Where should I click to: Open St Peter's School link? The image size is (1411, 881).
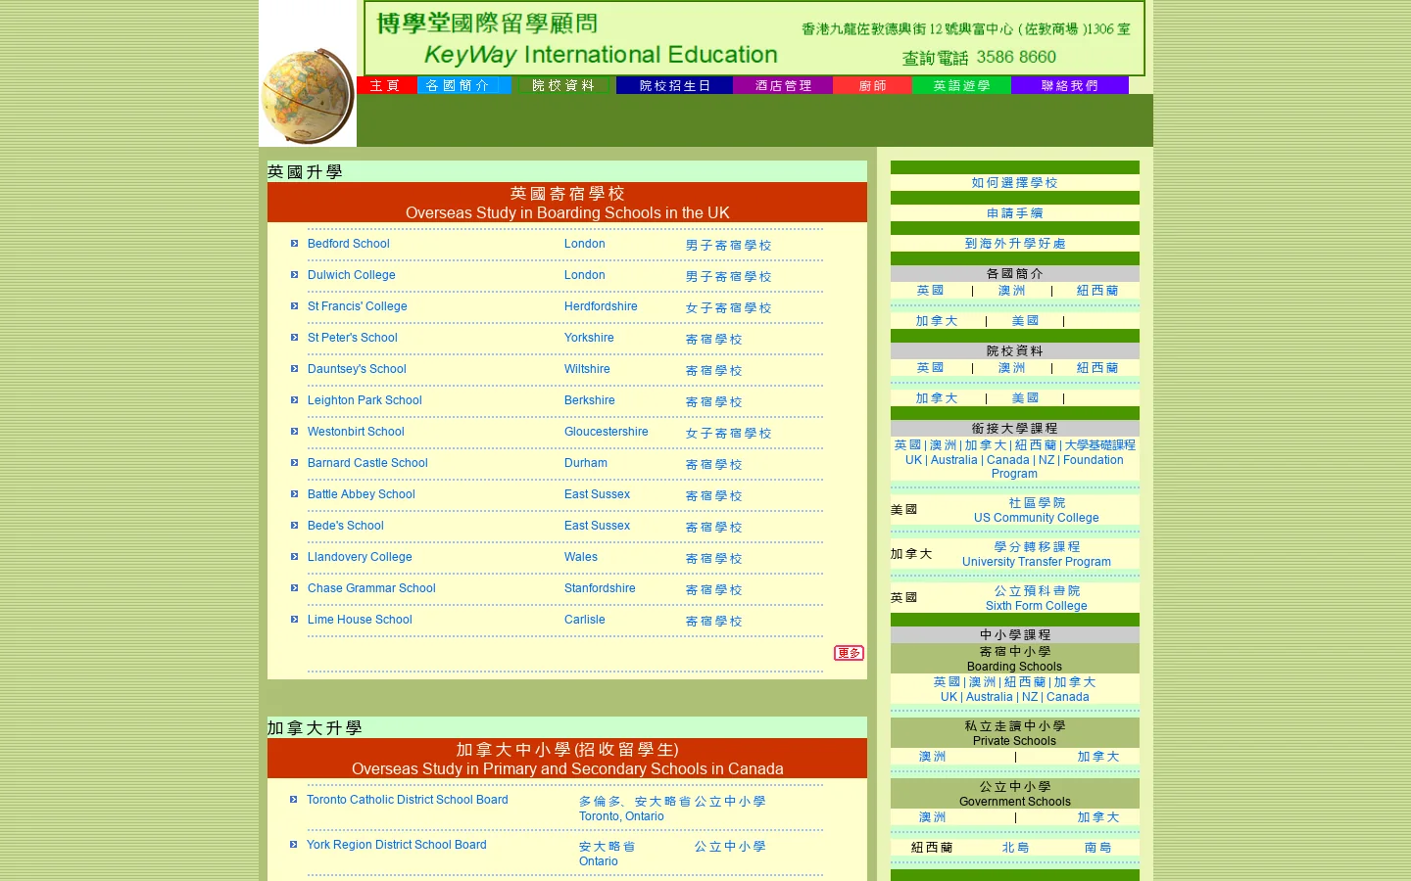click(353, 338)
